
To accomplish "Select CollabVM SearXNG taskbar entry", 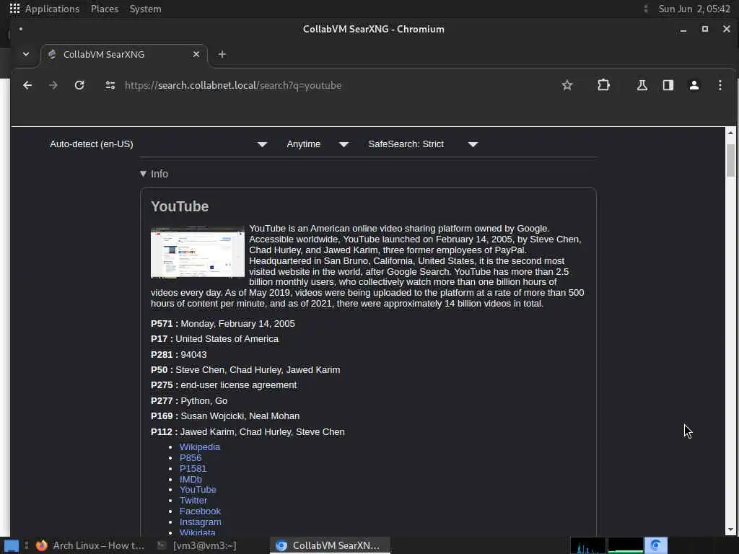I will [330, 545].
